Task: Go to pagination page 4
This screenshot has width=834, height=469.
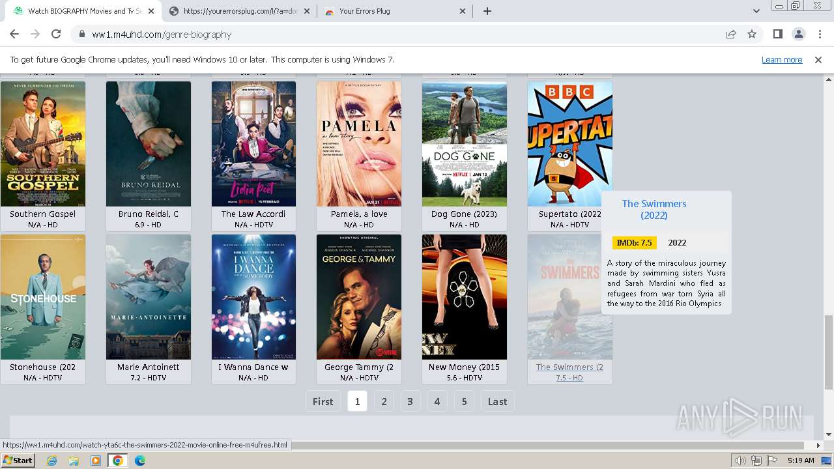Action: tap(437, 401)
